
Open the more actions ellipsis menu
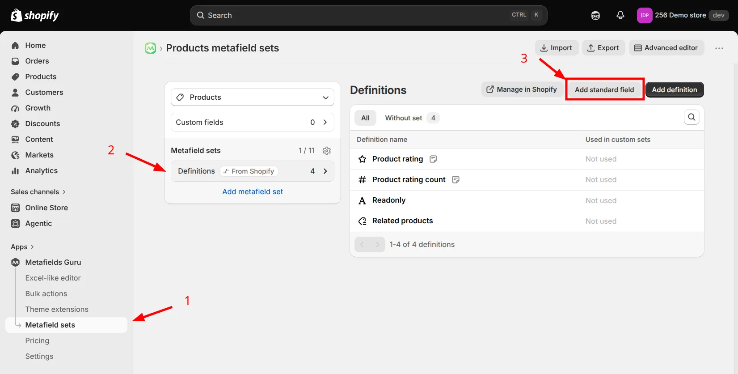[719, 48]
